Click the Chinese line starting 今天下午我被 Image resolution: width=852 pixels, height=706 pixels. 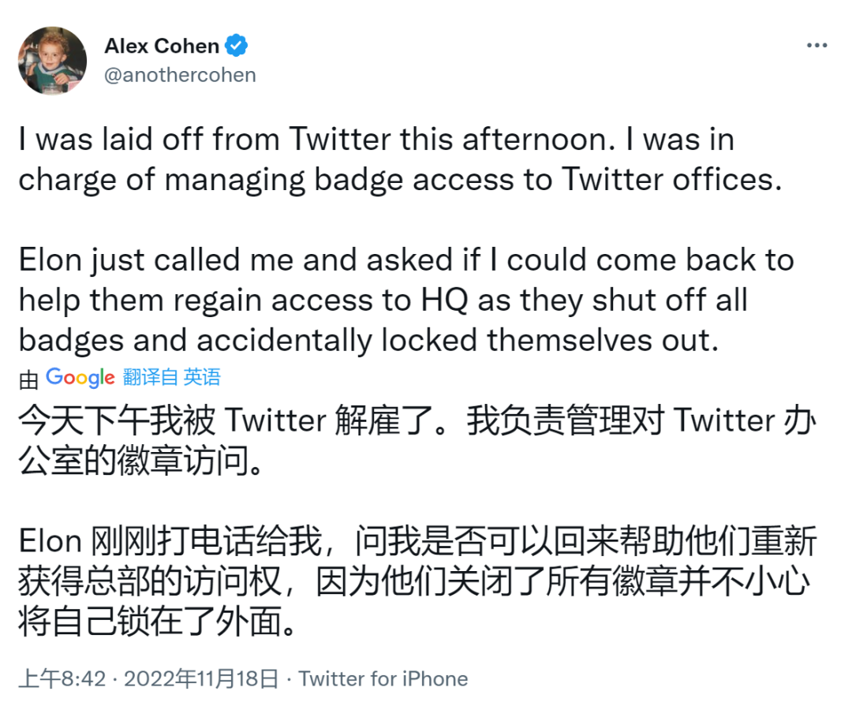[417, 421]
